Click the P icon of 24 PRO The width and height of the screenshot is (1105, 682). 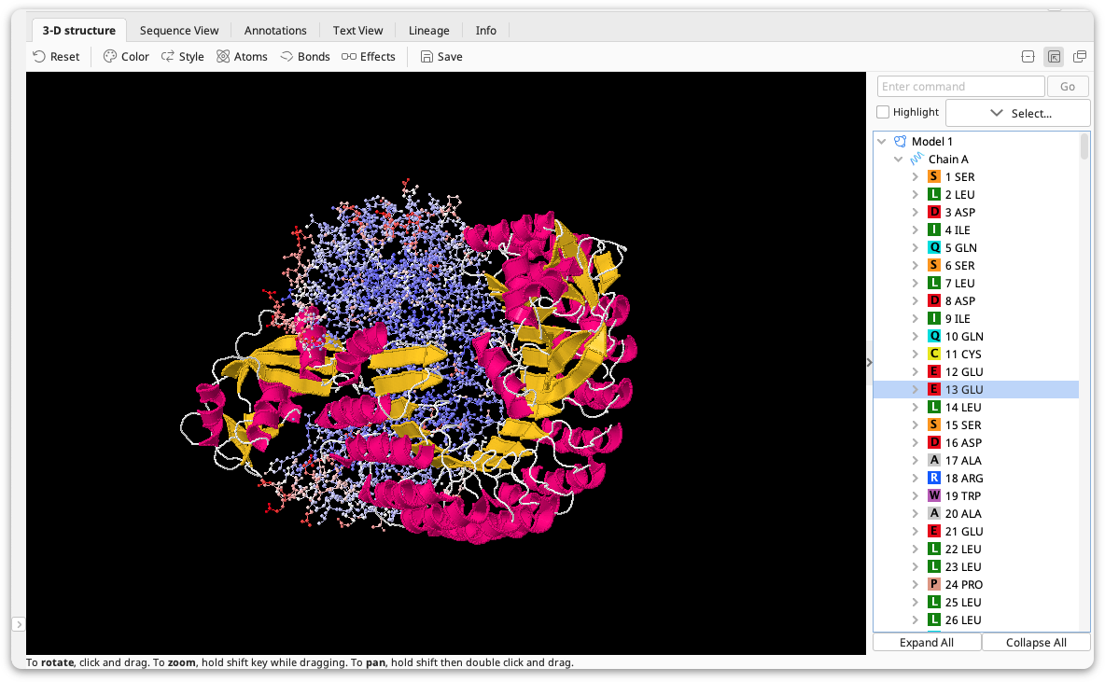click(x=934, y=584)
